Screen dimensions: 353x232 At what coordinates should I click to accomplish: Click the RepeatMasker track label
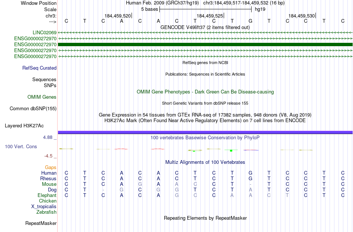[41, 223]
